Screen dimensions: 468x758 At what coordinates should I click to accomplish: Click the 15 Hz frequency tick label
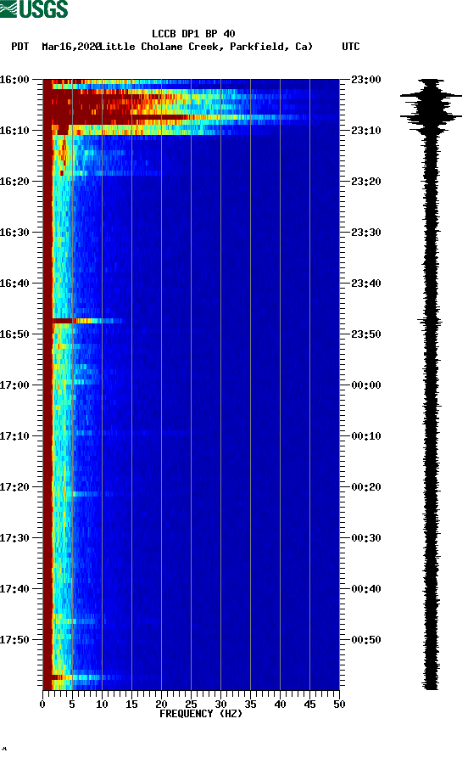pyautogui.click(x=131, y=705)
